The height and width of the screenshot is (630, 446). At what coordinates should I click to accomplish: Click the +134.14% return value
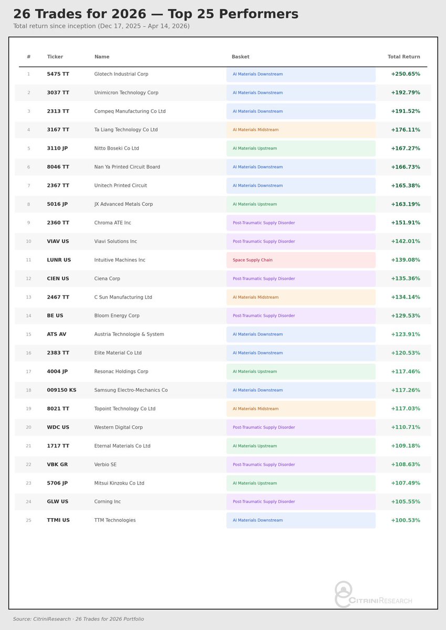[406, 297]
